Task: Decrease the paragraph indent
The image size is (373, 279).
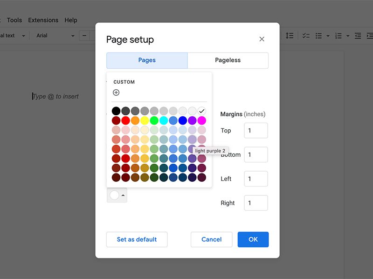Action: click(x=357, y=35)
